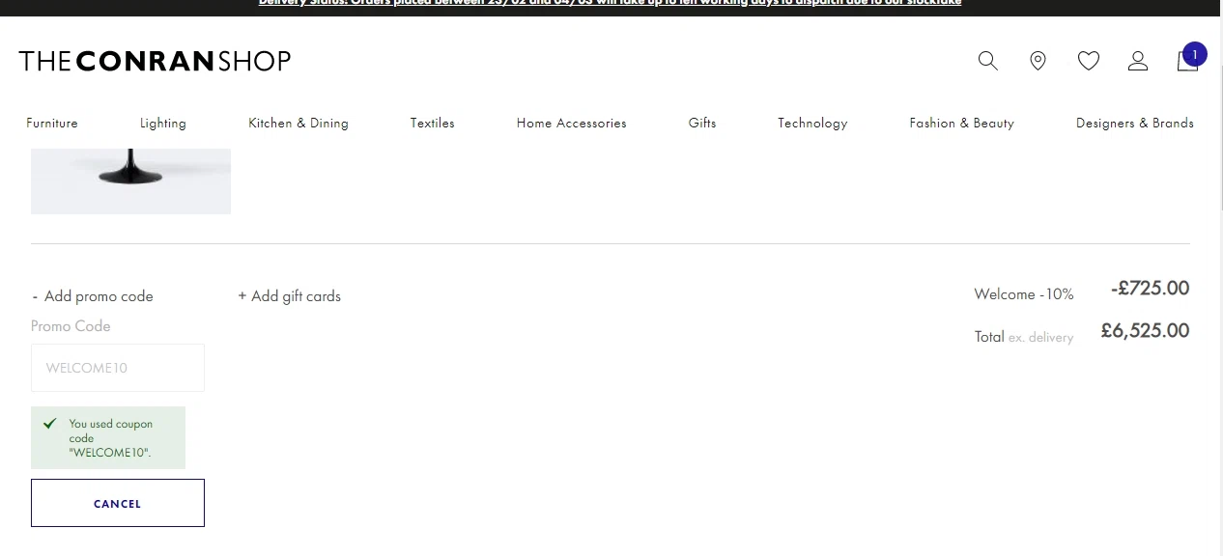Open the wishlist heart icon
1223x556 pixels.
point(1089,61)
